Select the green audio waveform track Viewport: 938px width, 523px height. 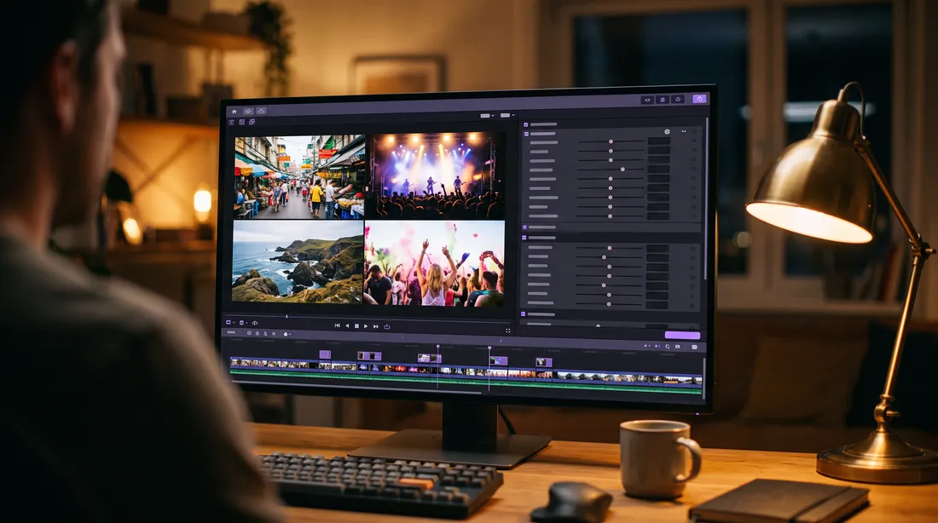pos(466,382)
